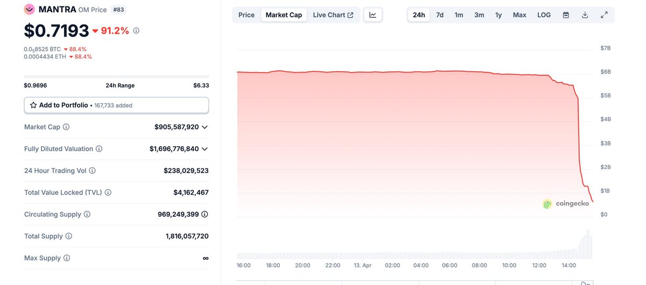Select the Max time range
Viewport: 646px width, 285px height.
pos(519,15)
